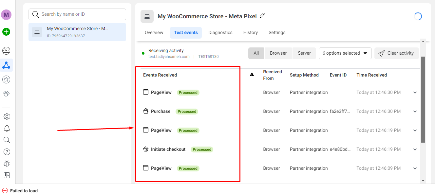Click the Processed badge on Purchase row
The image size is (435, 193).
pos(187,112)
